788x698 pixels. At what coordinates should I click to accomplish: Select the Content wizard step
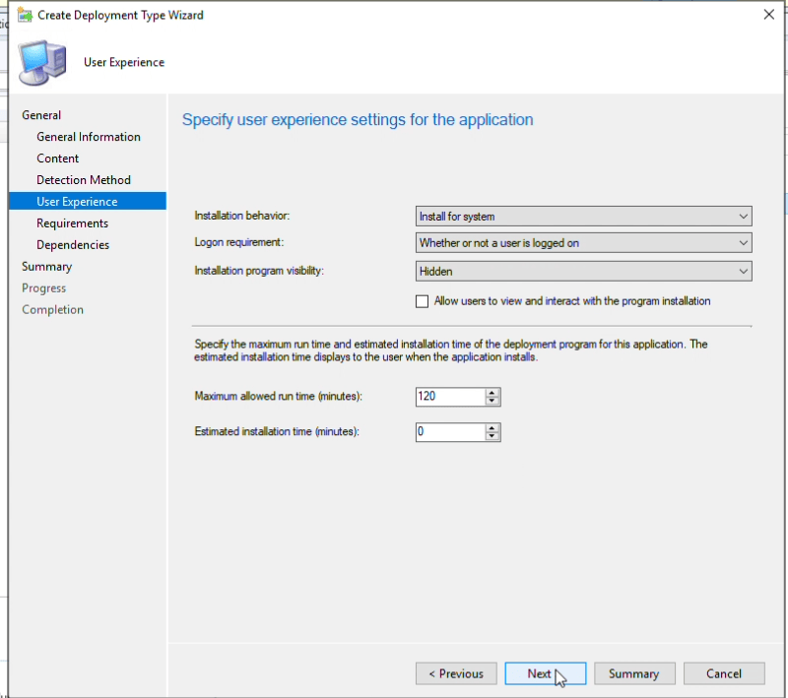[58, 159]
